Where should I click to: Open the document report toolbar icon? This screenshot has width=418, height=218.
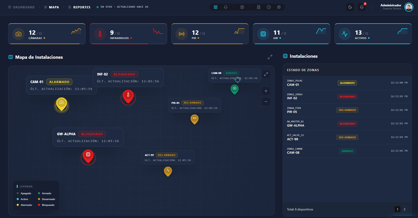point(259,7)
